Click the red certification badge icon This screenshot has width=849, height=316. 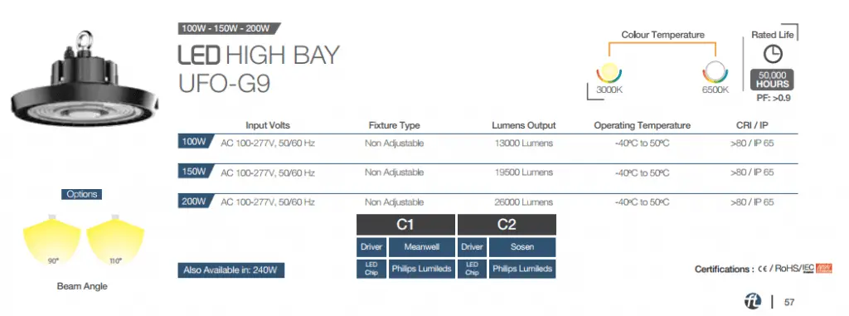point(823,268)
